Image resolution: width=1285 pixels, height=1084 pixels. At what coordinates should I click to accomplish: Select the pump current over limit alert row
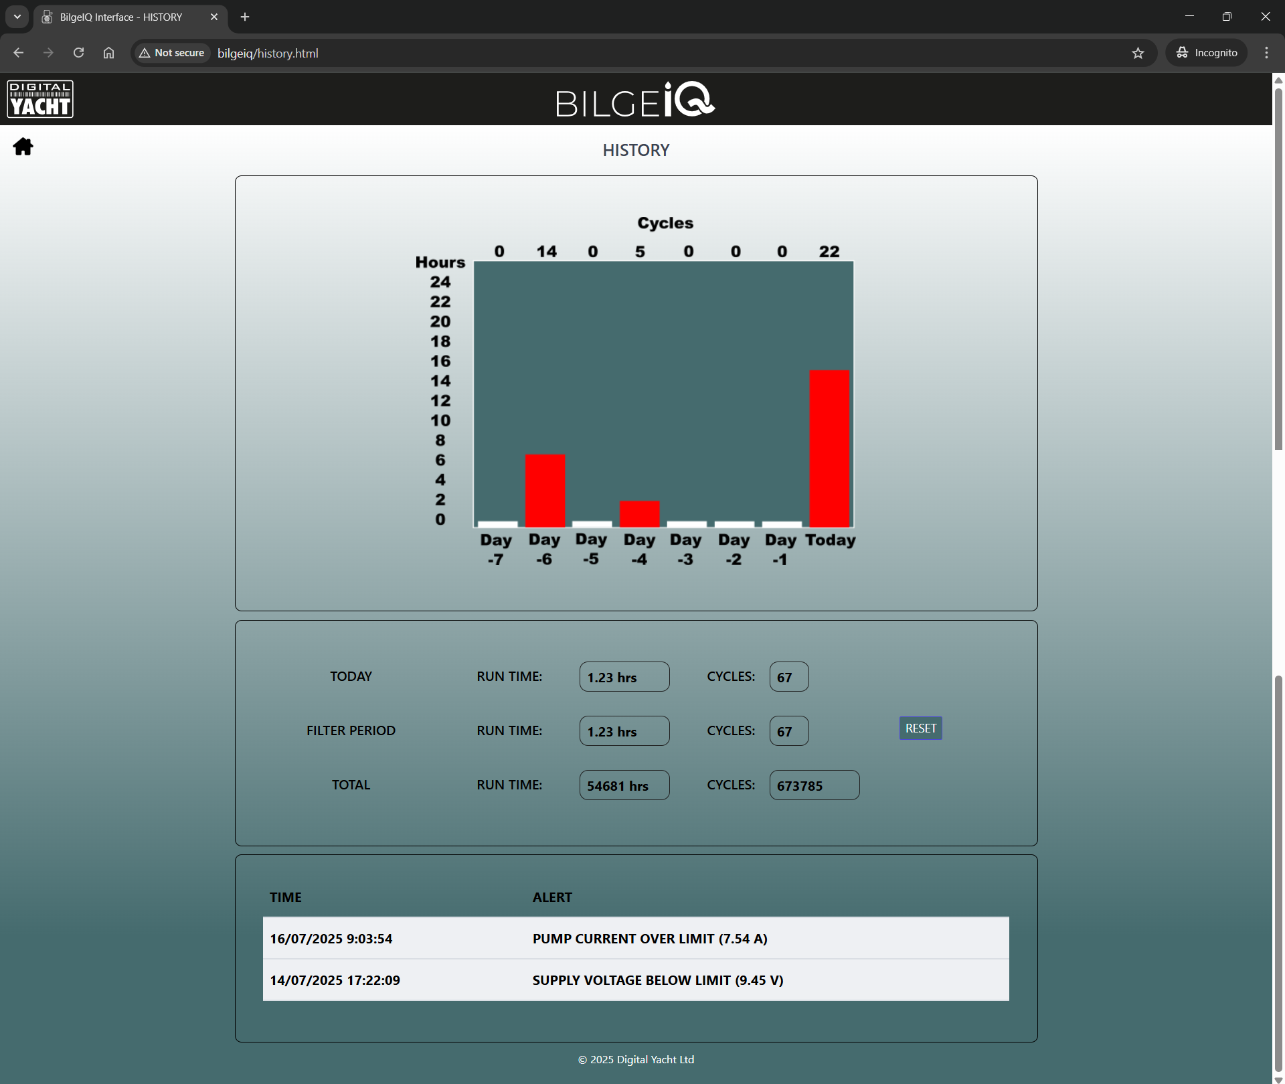click(635, 938)
